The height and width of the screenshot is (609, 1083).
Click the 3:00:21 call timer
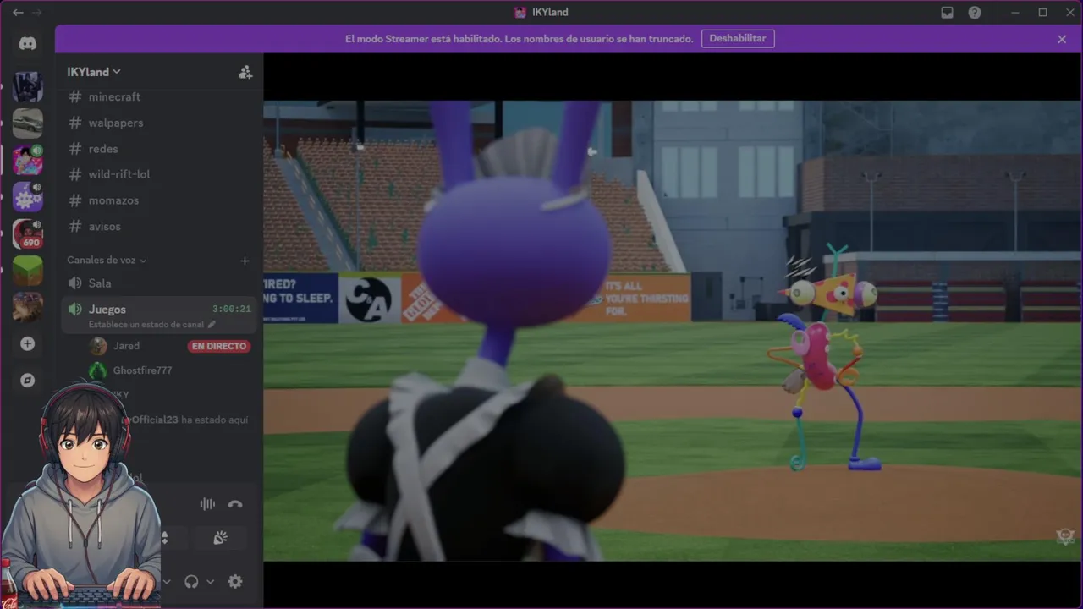[231, 310]
